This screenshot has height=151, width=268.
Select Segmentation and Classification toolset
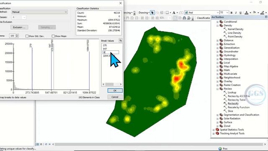tap(241, 115)
